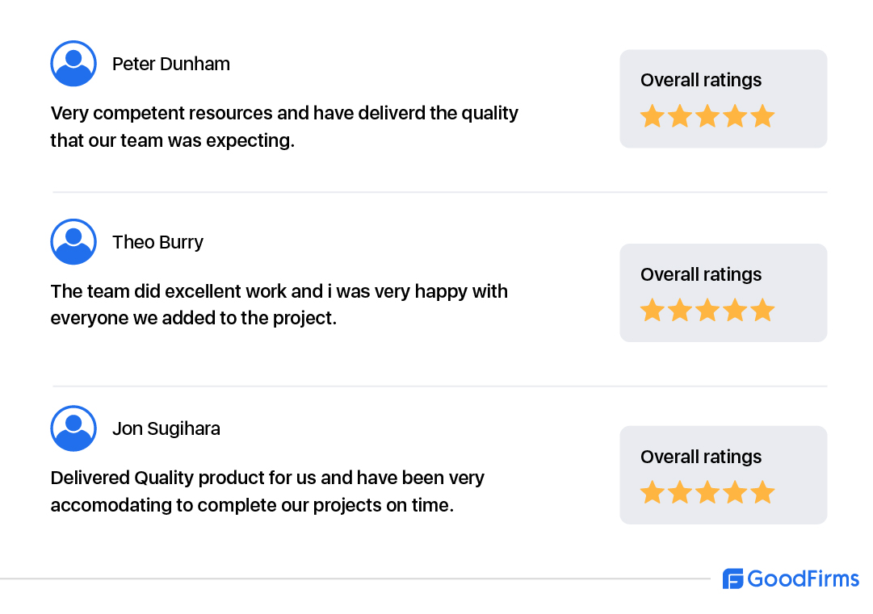Select the Jon Sugihara name label
Viewport: 873px width, 614px height.
coord(166,428)
